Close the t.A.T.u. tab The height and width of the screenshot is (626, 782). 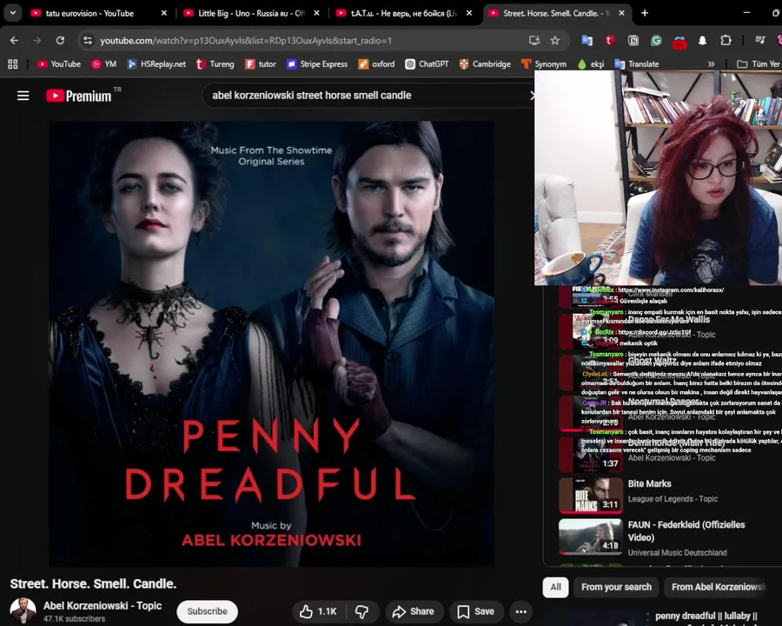[x=469, y=14]
